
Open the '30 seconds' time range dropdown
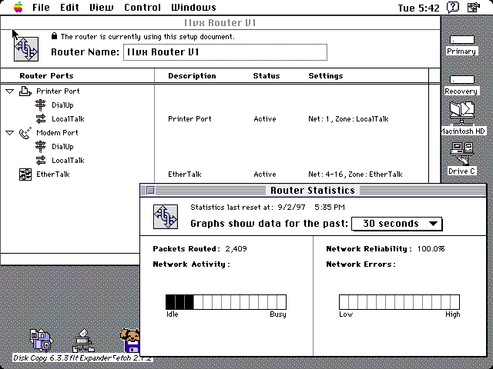[397, 224]
